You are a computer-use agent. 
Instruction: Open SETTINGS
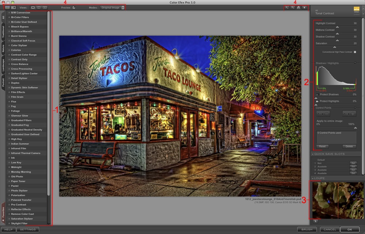coord(28,230)
